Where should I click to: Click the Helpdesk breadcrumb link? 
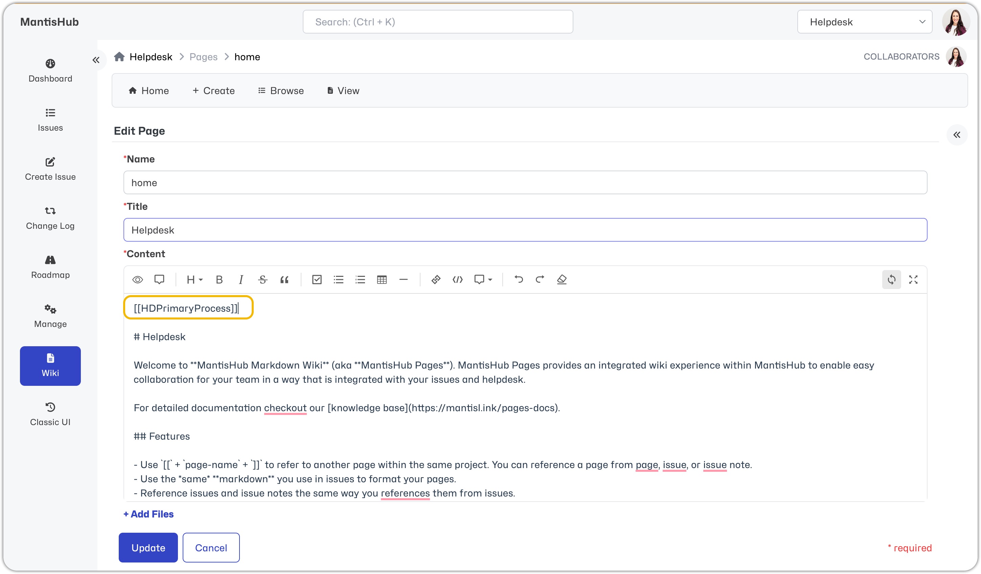pos(151,57)
